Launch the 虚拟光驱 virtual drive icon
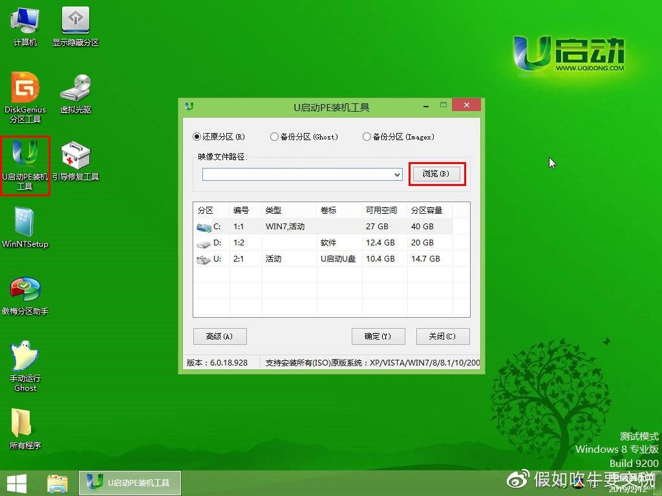 [76, 94]
